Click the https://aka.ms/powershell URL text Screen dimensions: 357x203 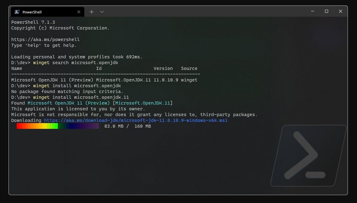point(45,40)
